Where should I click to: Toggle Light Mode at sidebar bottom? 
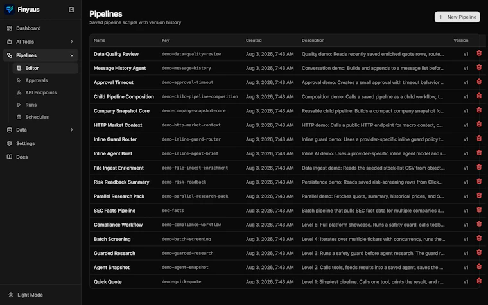[x=26, y=295]
